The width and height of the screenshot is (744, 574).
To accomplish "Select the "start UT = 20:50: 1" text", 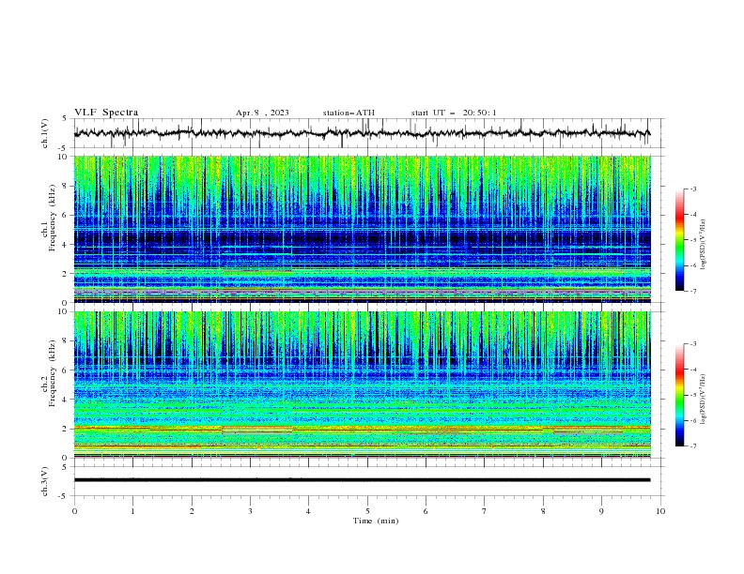I will tap(454, 113).
